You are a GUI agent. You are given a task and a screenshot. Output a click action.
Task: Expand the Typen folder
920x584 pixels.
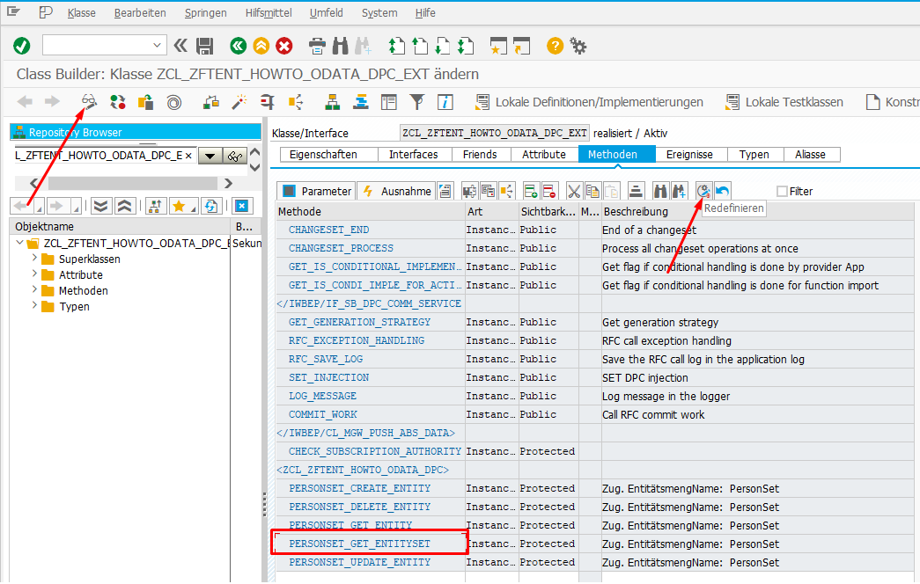[34, 305]
